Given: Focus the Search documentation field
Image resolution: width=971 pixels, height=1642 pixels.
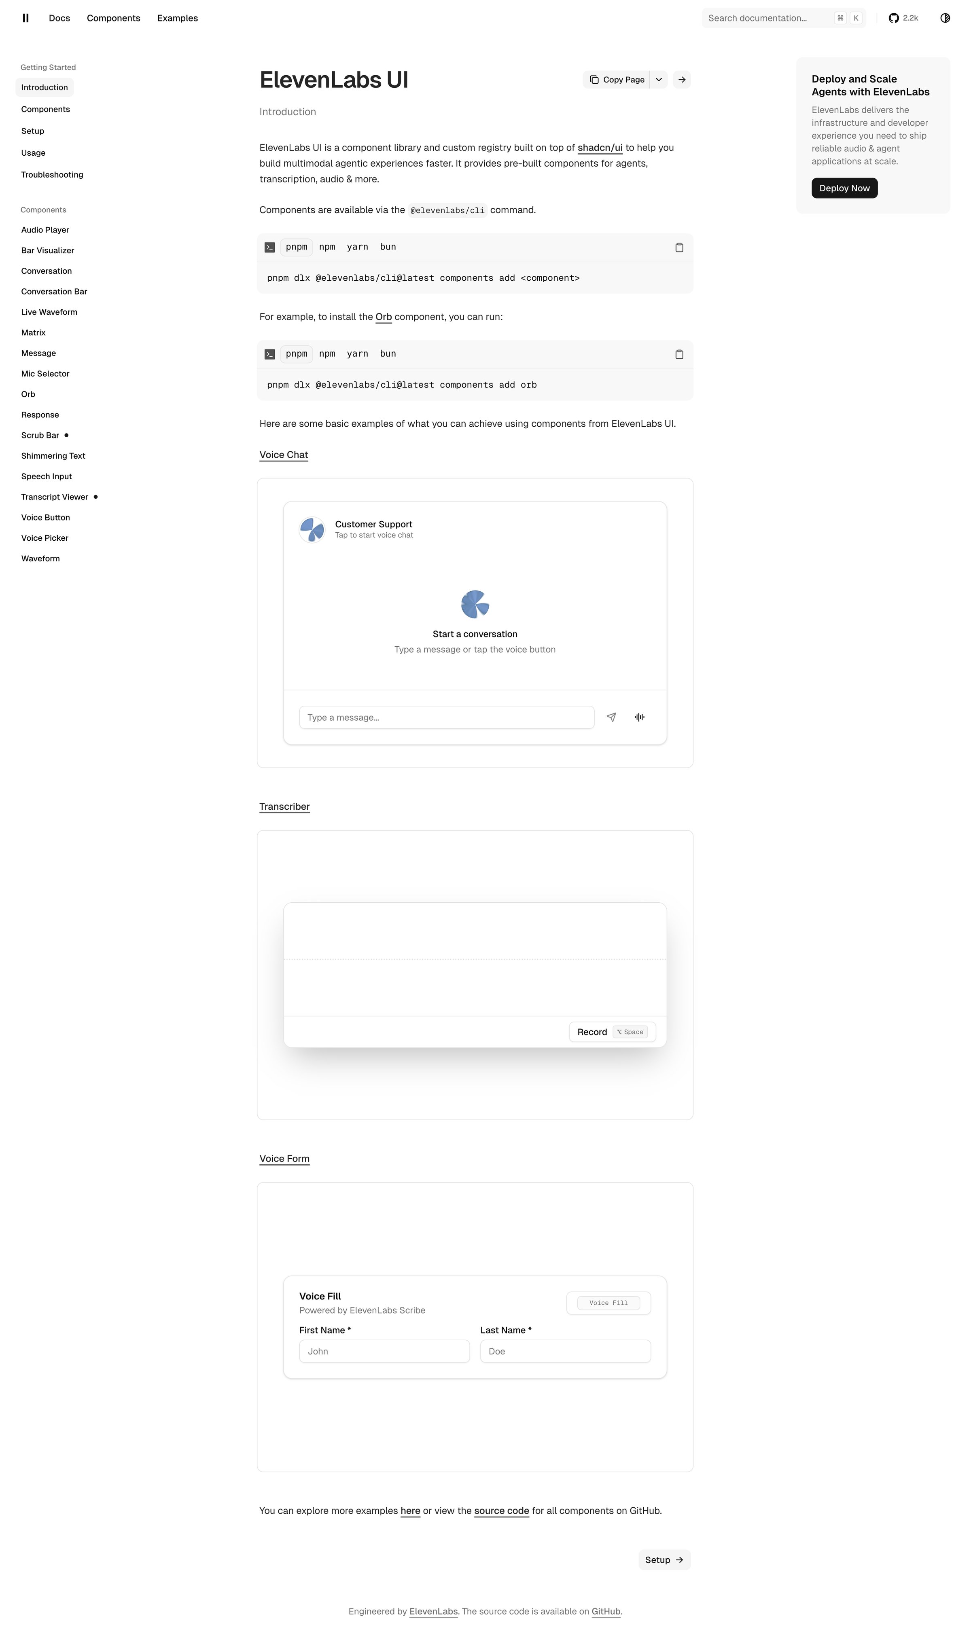Looking at the screenshot, I should coord(784,18).
